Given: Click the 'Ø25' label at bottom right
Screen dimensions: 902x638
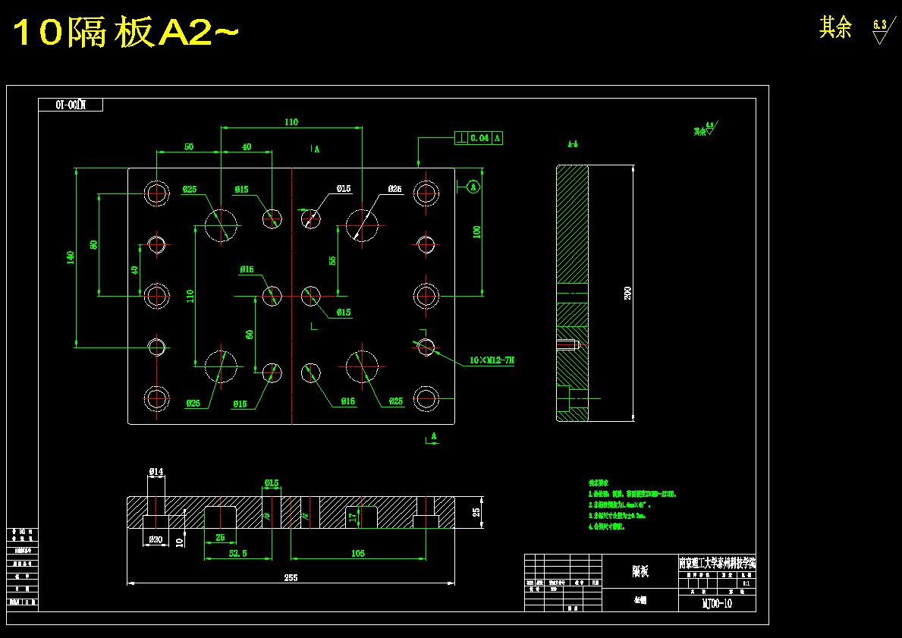Looking at the screenshot, I should (x=396, y=401).
